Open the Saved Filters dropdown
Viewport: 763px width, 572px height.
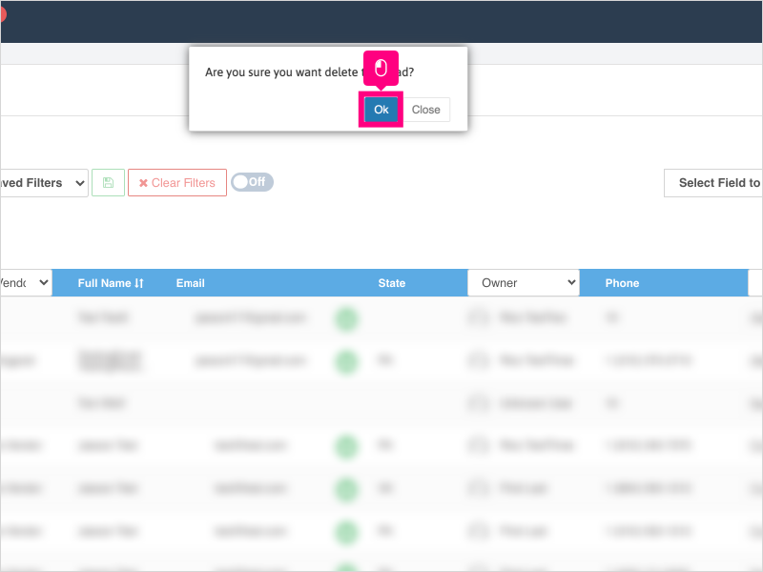click(x=44, y=183)
